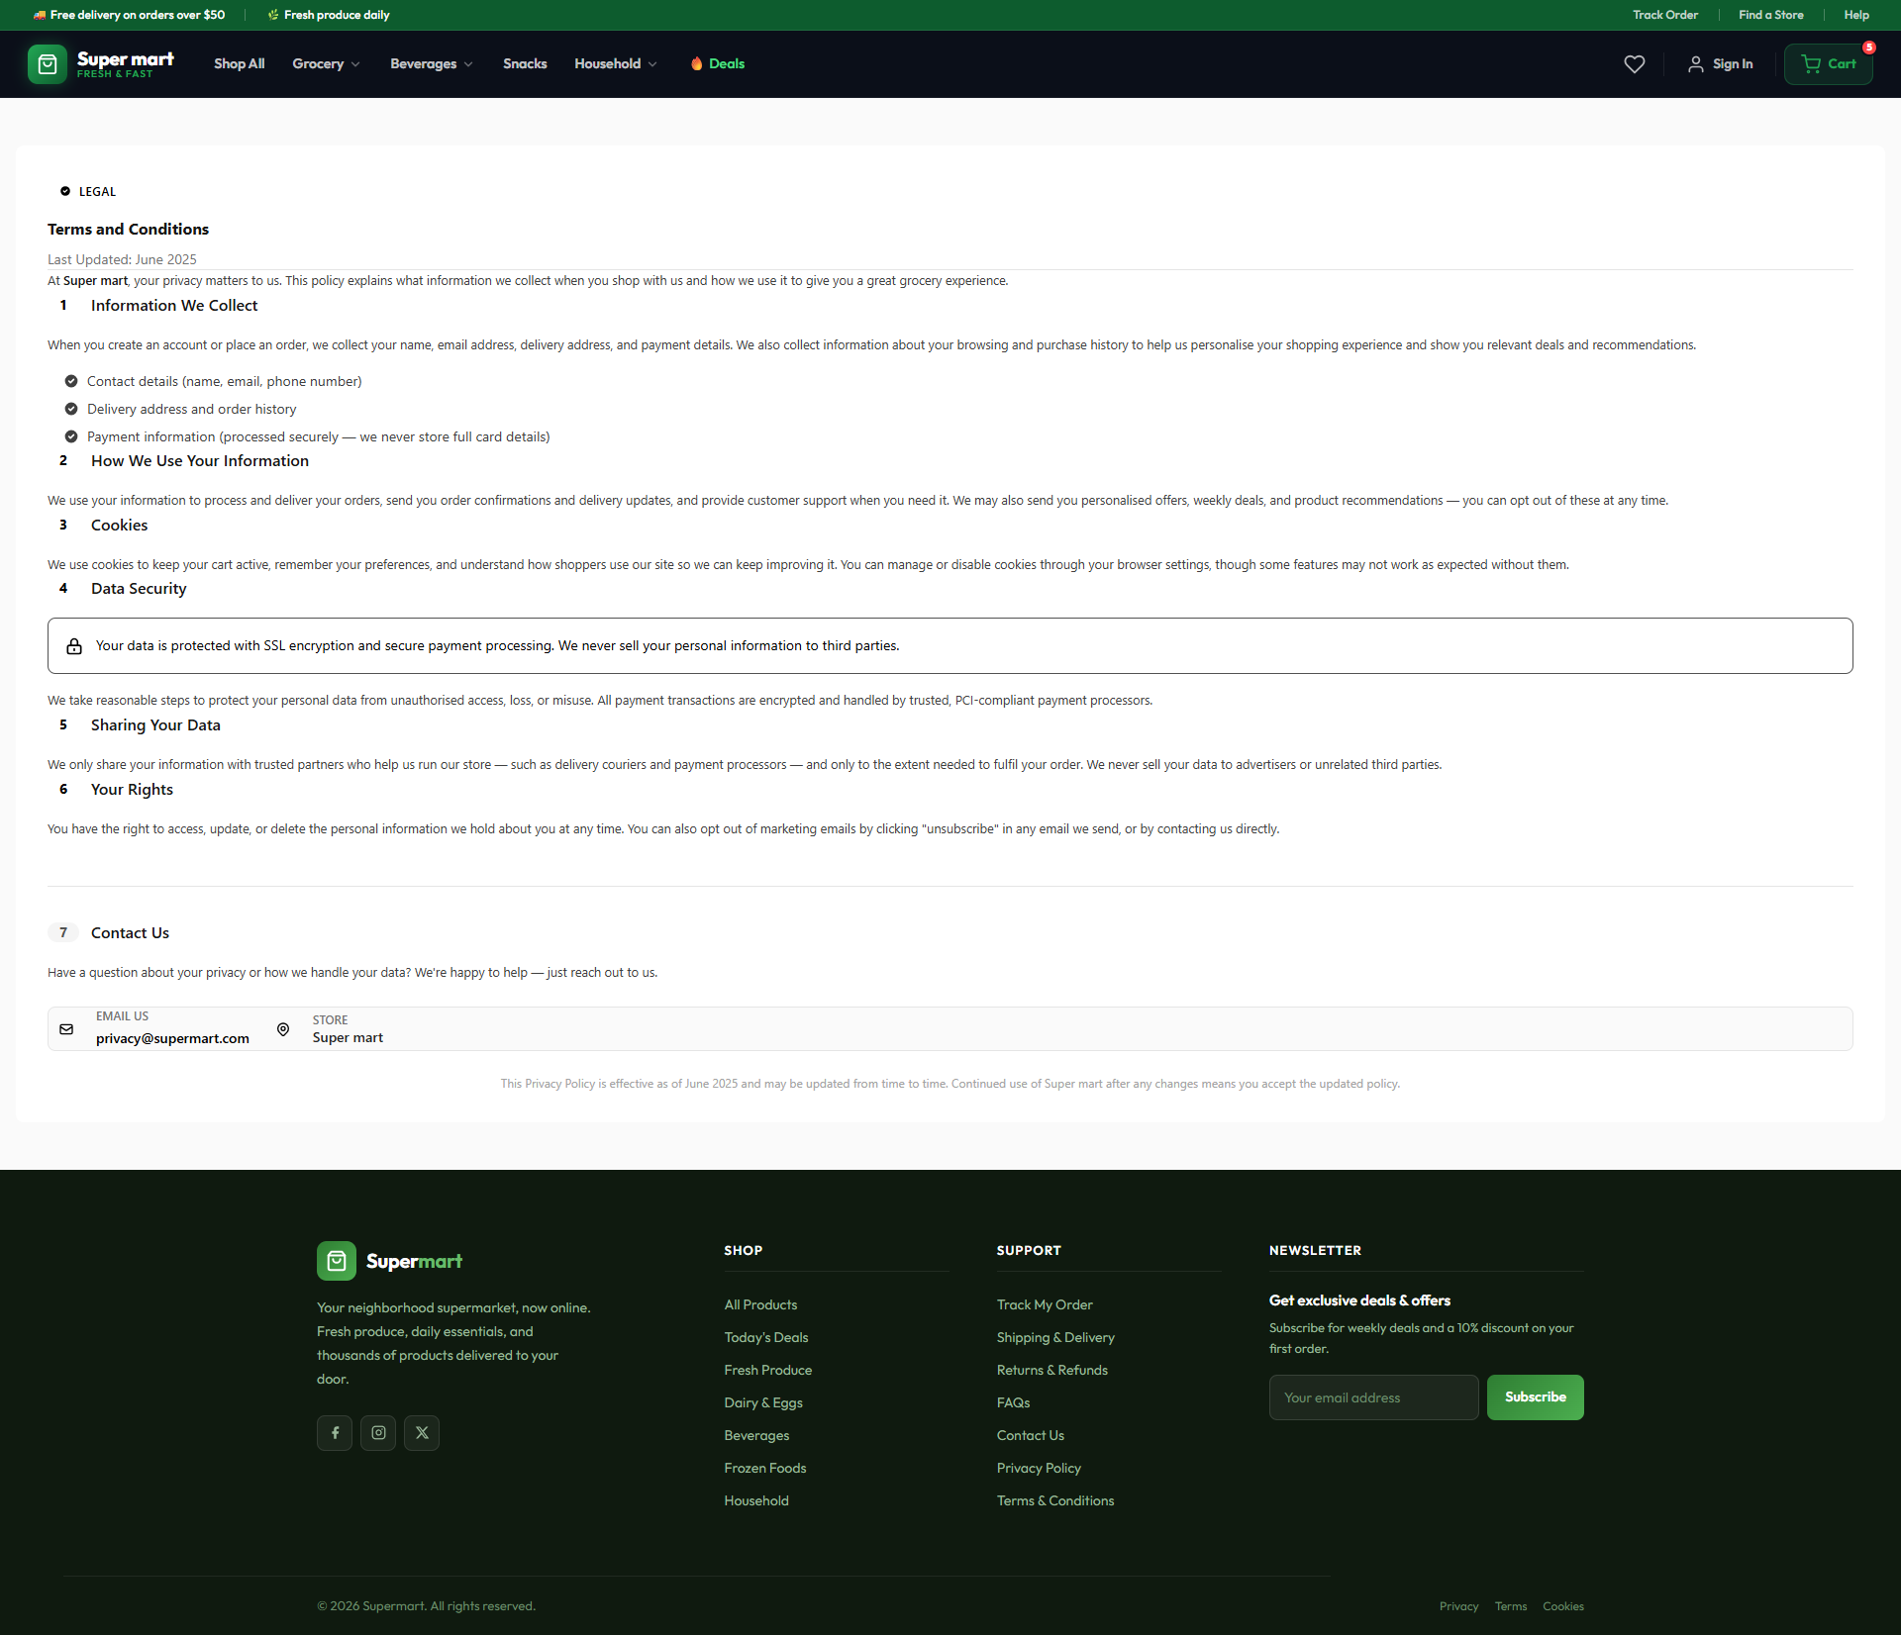Click Terms link in bottom bar
Screen dimensions: 1901x1635
point(1511,1606)
